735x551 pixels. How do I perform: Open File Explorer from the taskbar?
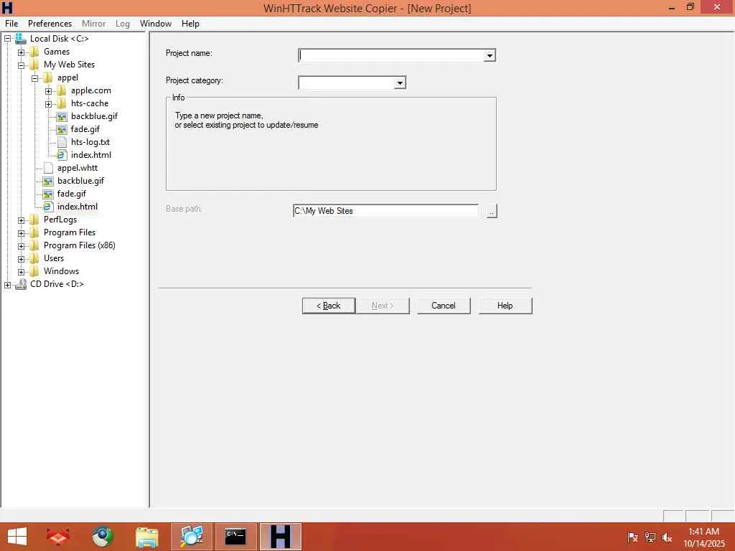click(147, 537)
